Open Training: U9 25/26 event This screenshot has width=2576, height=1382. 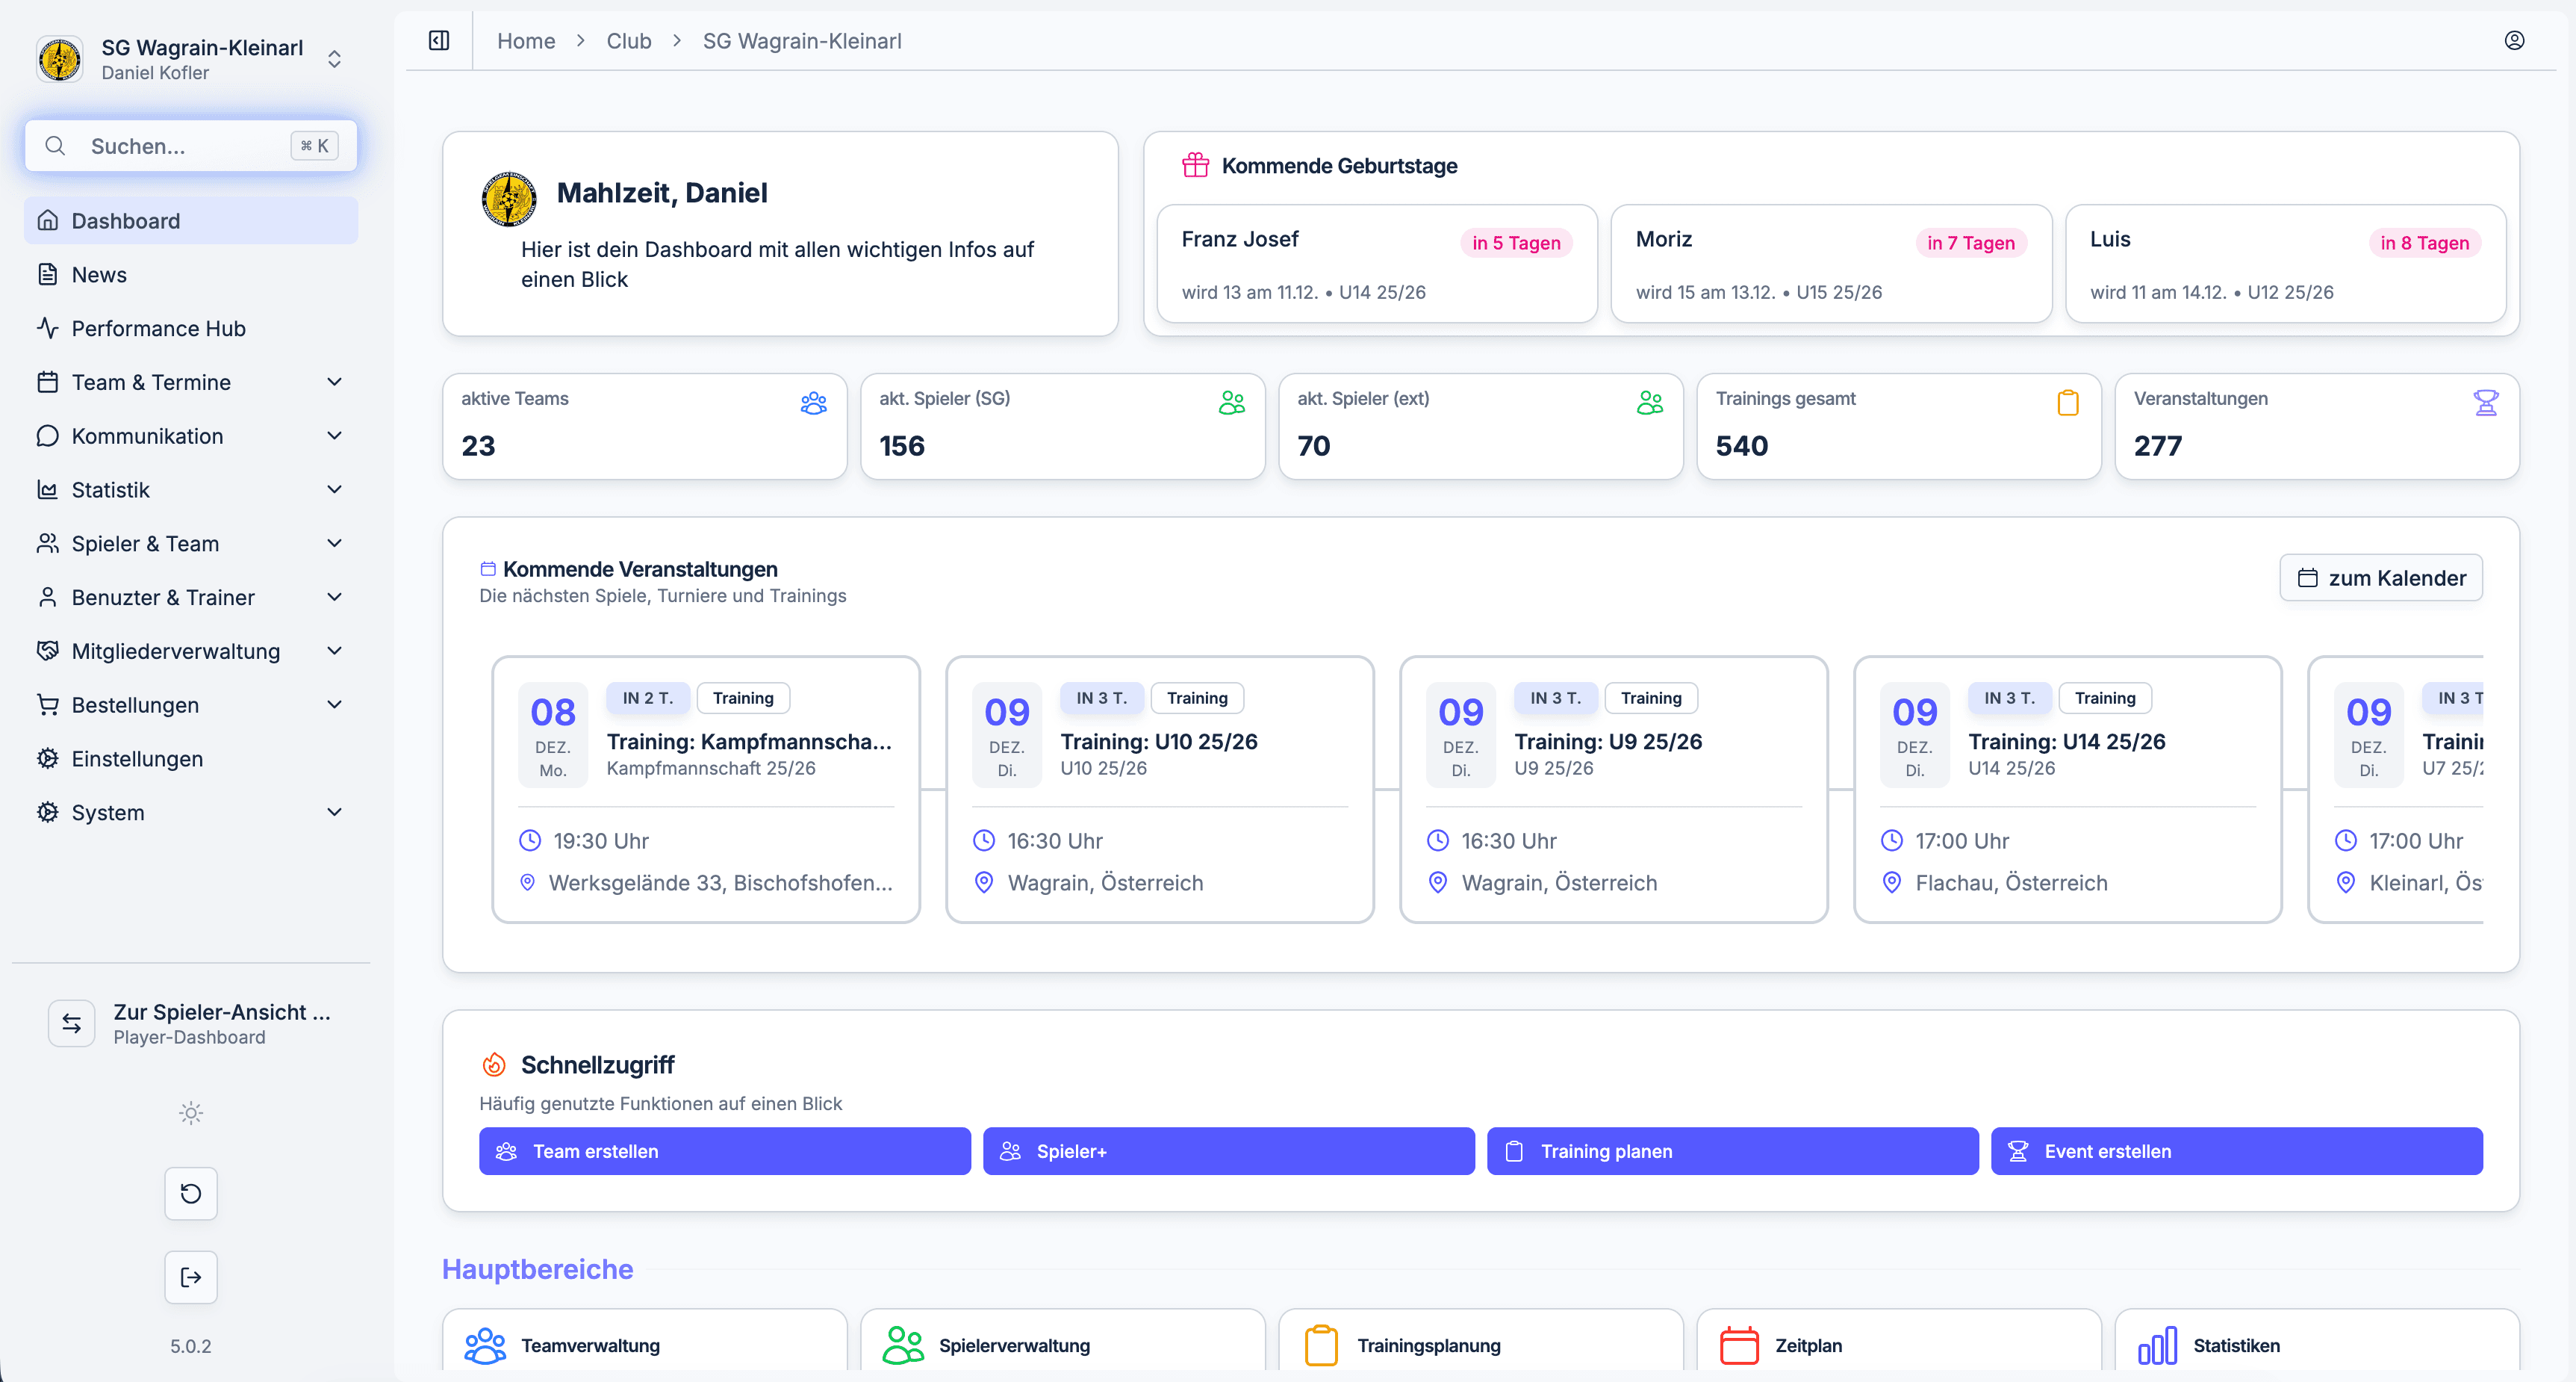pos(1614,790)
